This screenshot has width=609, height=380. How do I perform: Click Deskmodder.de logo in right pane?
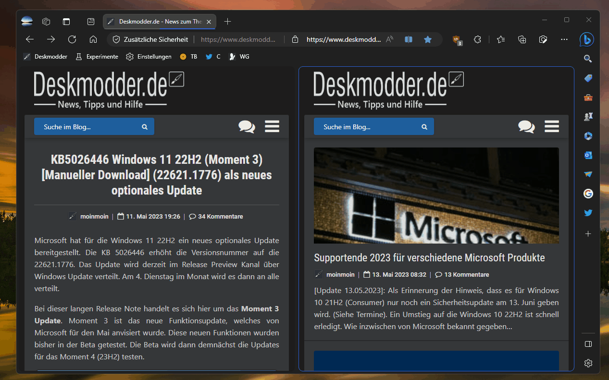tap(388, 90)
